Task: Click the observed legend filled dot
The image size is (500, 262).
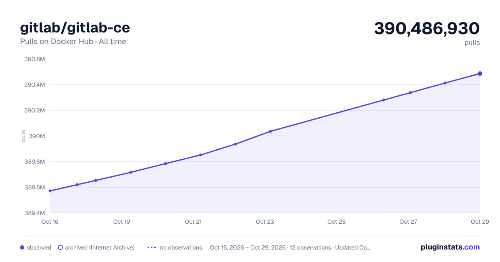Action: [22, 247]
